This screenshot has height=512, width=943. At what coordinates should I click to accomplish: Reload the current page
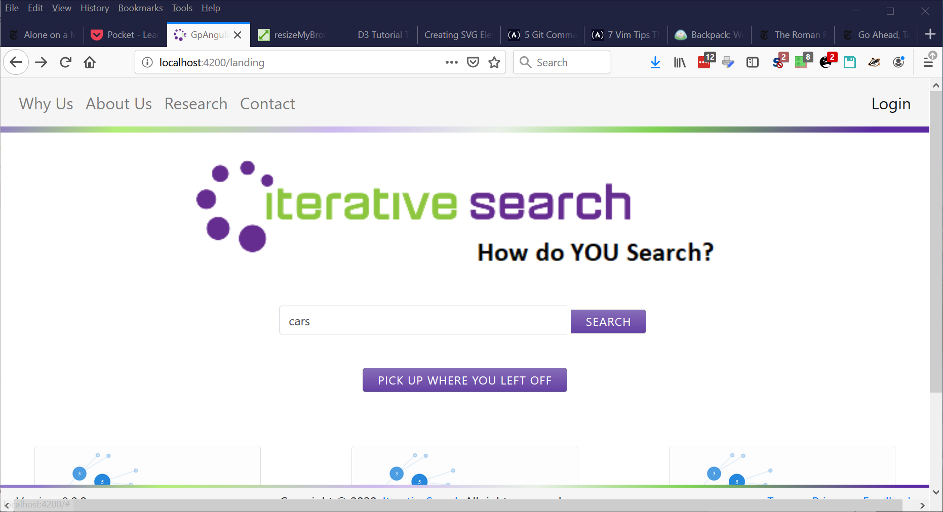[65, 62]
